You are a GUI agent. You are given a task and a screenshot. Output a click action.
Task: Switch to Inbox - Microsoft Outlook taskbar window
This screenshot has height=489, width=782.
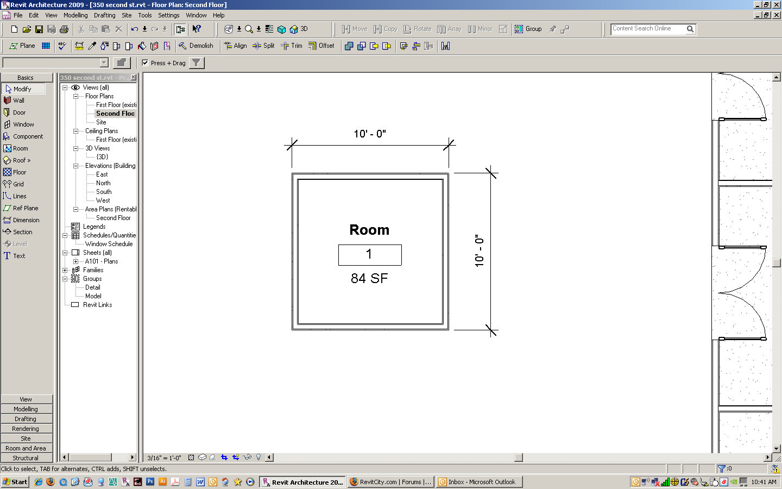point(480,482)
